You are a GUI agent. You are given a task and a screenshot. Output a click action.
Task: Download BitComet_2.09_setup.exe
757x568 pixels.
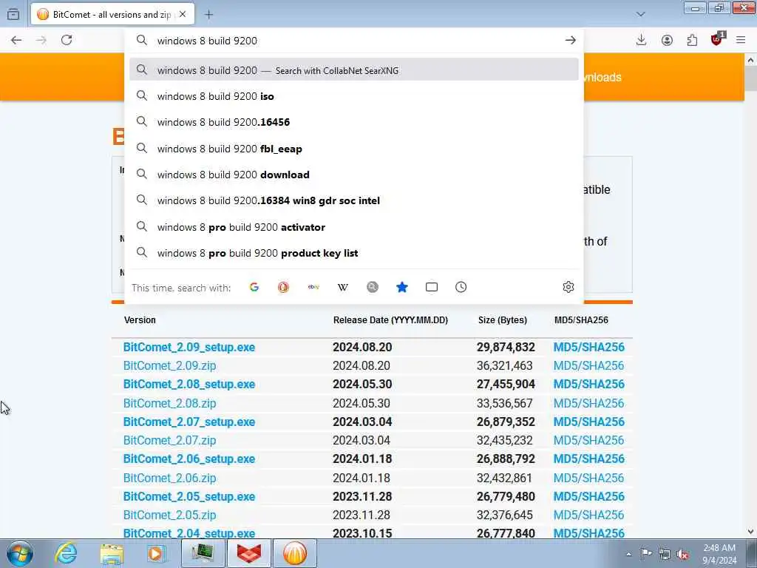pyautogui.click(x=189, y=348)
